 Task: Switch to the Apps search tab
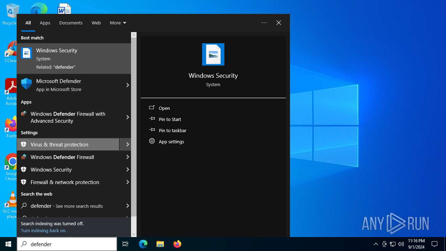click(x=45, y=23)
